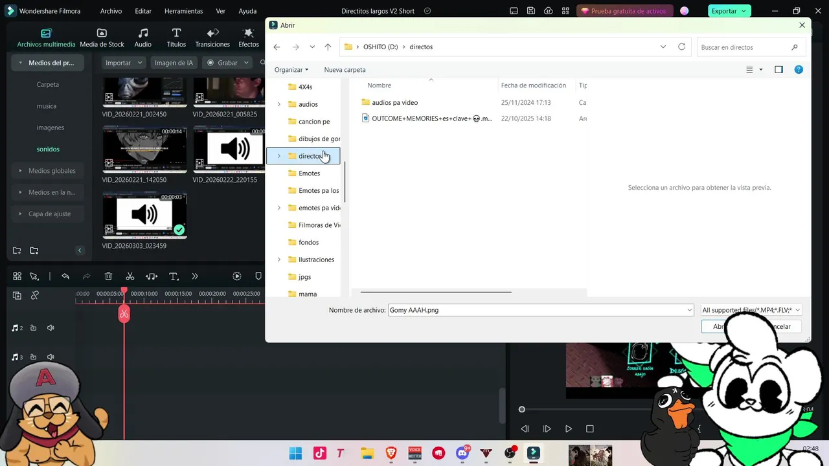829x466 pixels.
Task: Click the save project icon
Action: (x=531, y=11)
